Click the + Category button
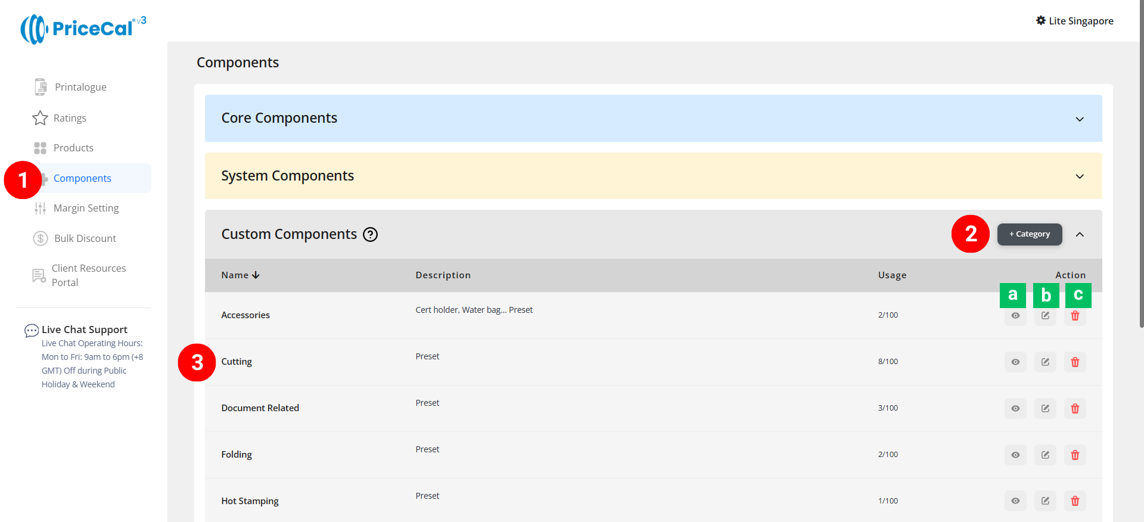Screen dimensions: 1144x522 click(1029, 234)
